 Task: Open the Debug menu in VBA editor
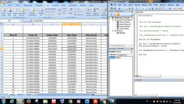144,5
